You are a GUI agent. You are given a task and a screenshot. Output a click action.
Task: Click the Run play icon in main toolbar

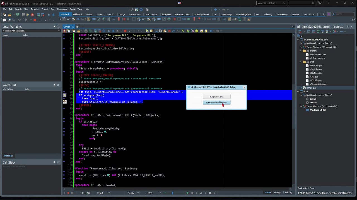(x=26, y=20)
